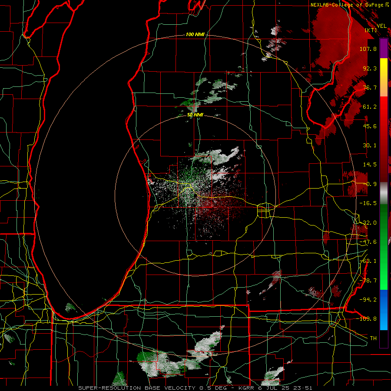391x391 pixels.
Task: Select the 45.6 velocity scale value
Action: [370, 126]
